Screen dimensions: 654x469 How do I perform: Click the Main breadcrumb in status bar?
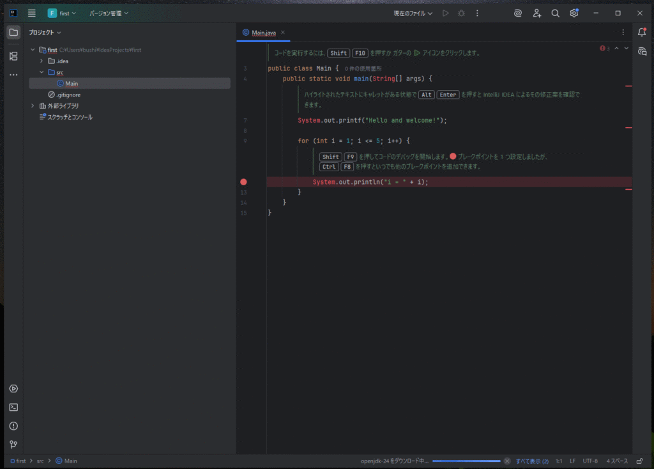click(66, 461)
